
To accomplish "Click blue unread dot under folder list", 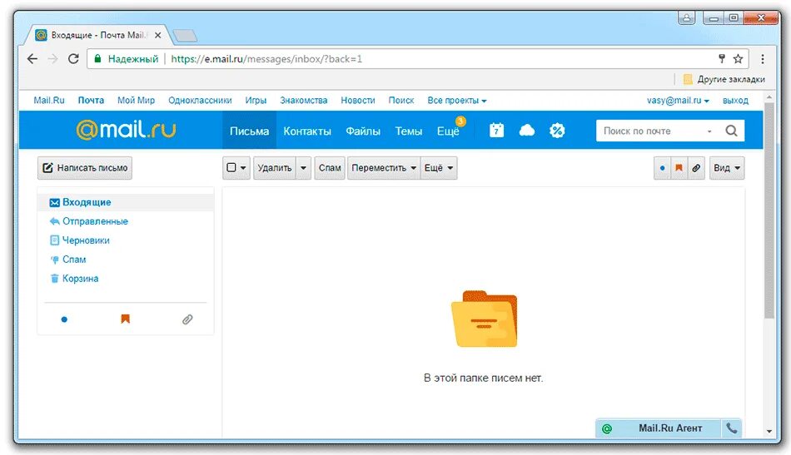I will (64, 319).
